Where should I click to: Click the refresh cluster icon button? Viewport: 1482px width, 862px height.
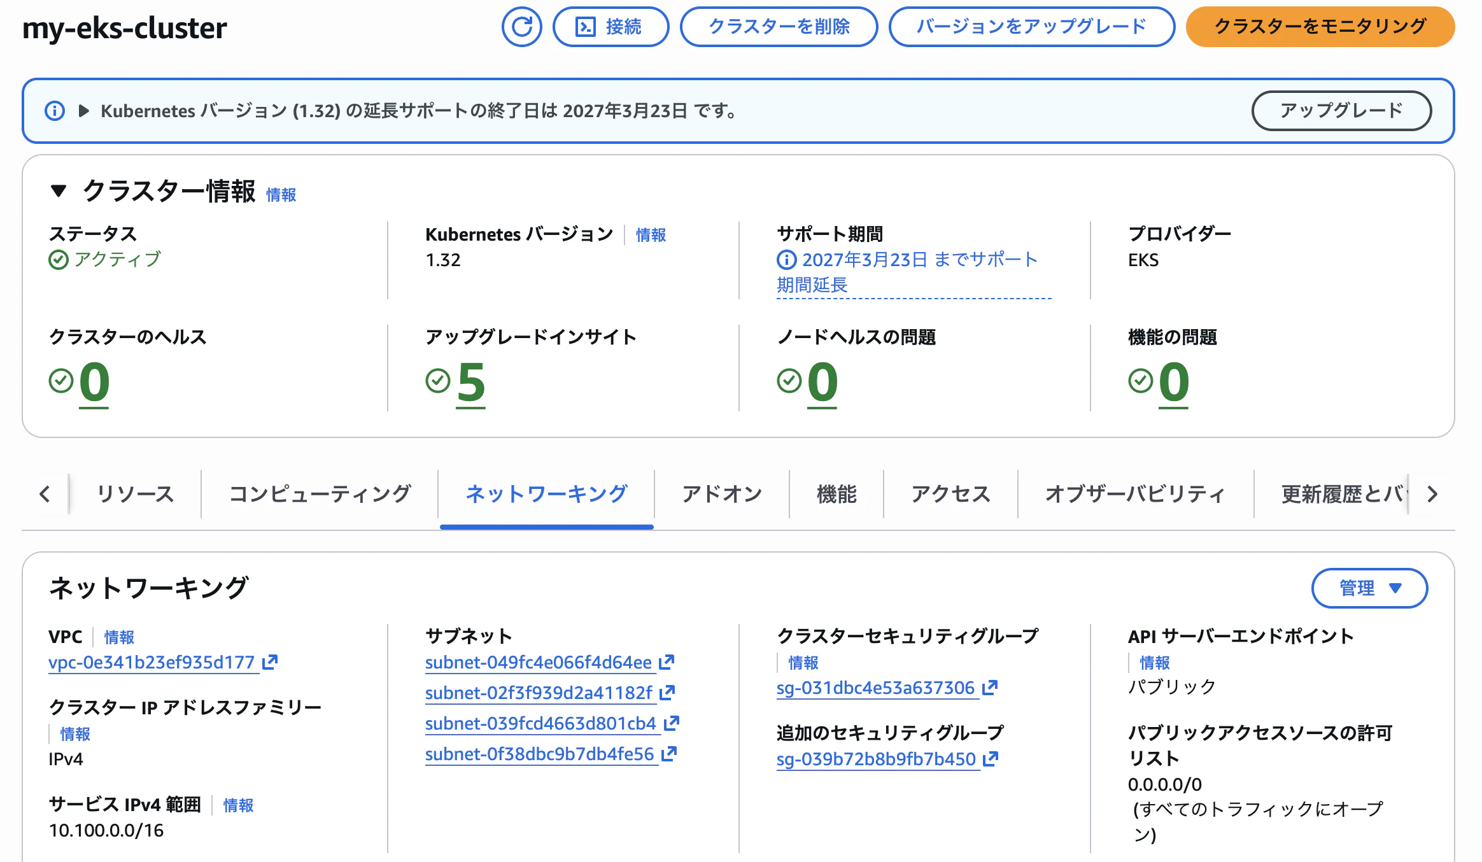[521, 27]
